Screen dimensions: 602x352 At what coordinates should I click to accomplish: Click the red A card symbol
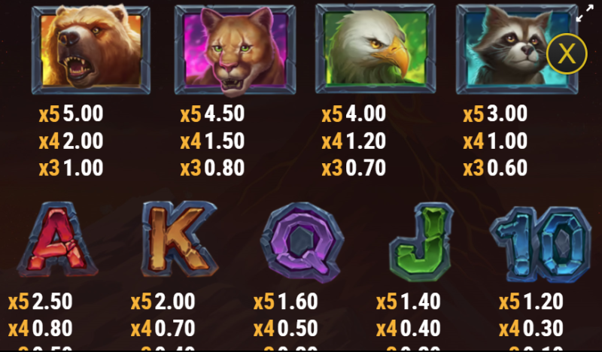click(58, 239)
